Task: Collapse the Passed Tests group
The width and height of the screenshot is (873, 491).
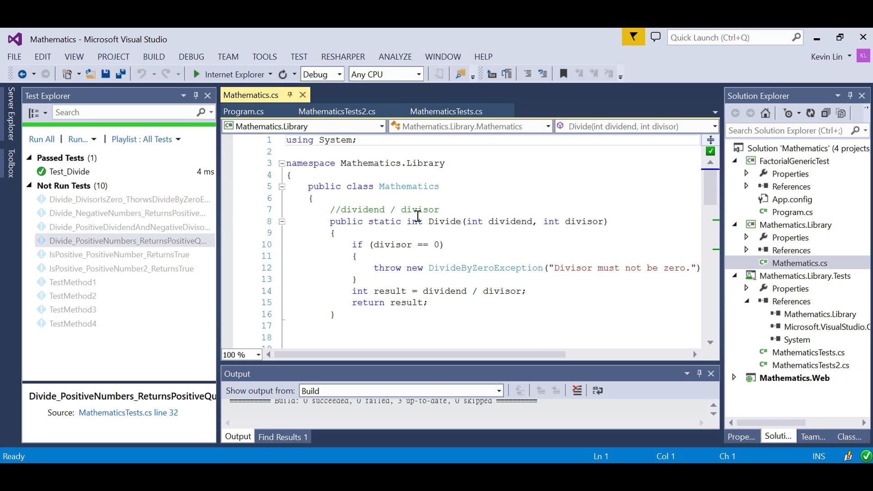Action: 30,158
